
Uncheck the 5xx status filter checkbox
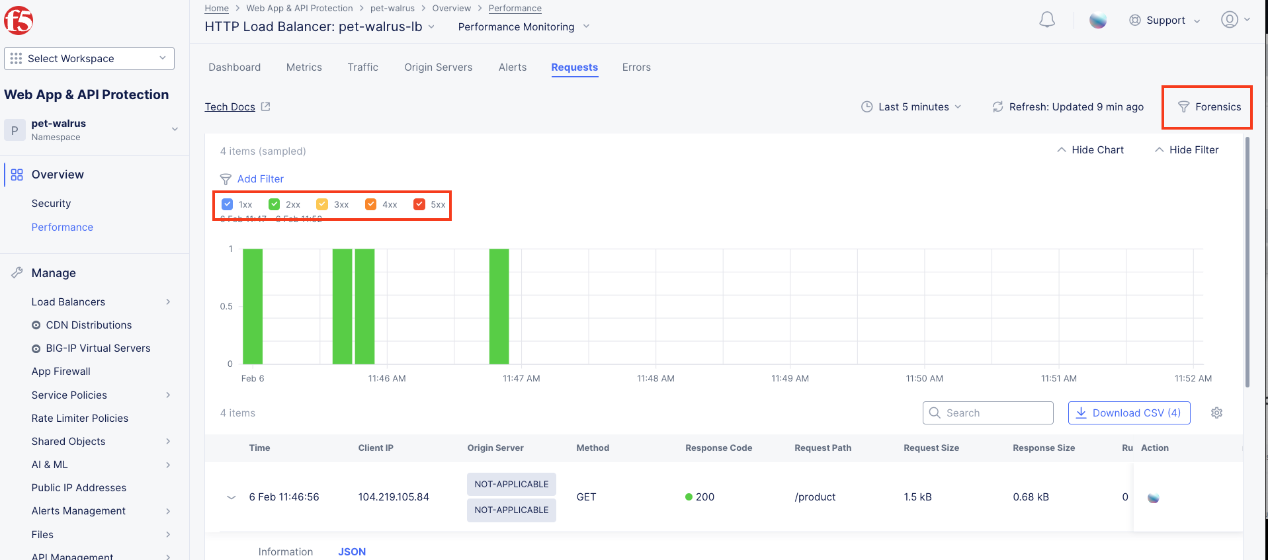419,204
